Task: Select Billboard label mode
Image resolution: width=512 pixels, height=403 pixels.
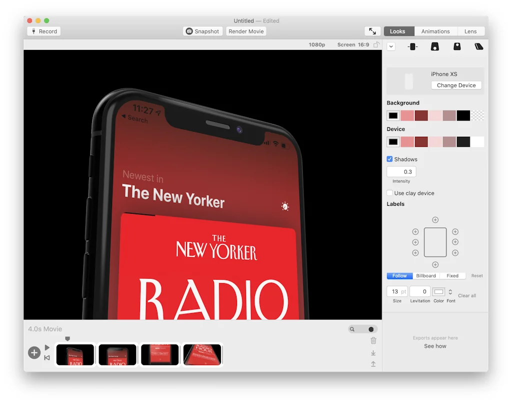Action: 426,276
